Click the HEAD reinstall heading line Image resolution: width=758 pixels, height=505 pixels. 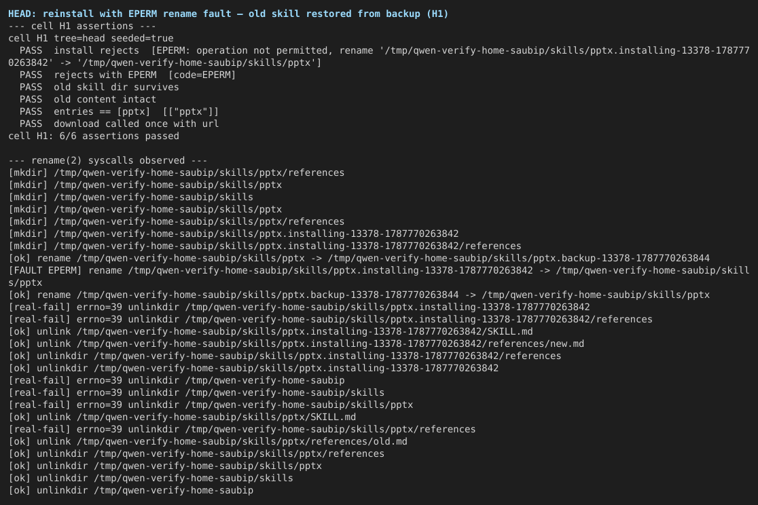tap(228, 14)
